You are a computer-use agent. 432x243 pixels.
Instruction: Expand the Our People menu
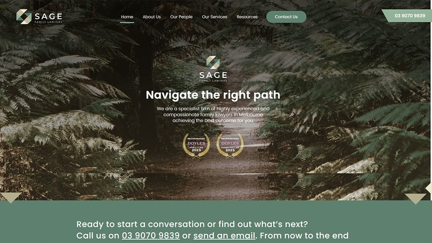[181, 17]
